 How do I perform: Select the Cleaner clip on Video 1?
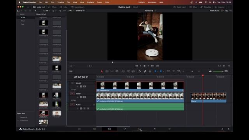(x=209, y=98)
